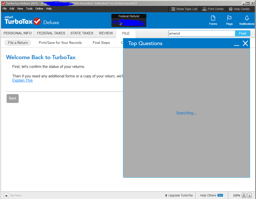This screenshot has height=199, width=256.
Task: Go to the Review tab
Action: click(106, 33)
